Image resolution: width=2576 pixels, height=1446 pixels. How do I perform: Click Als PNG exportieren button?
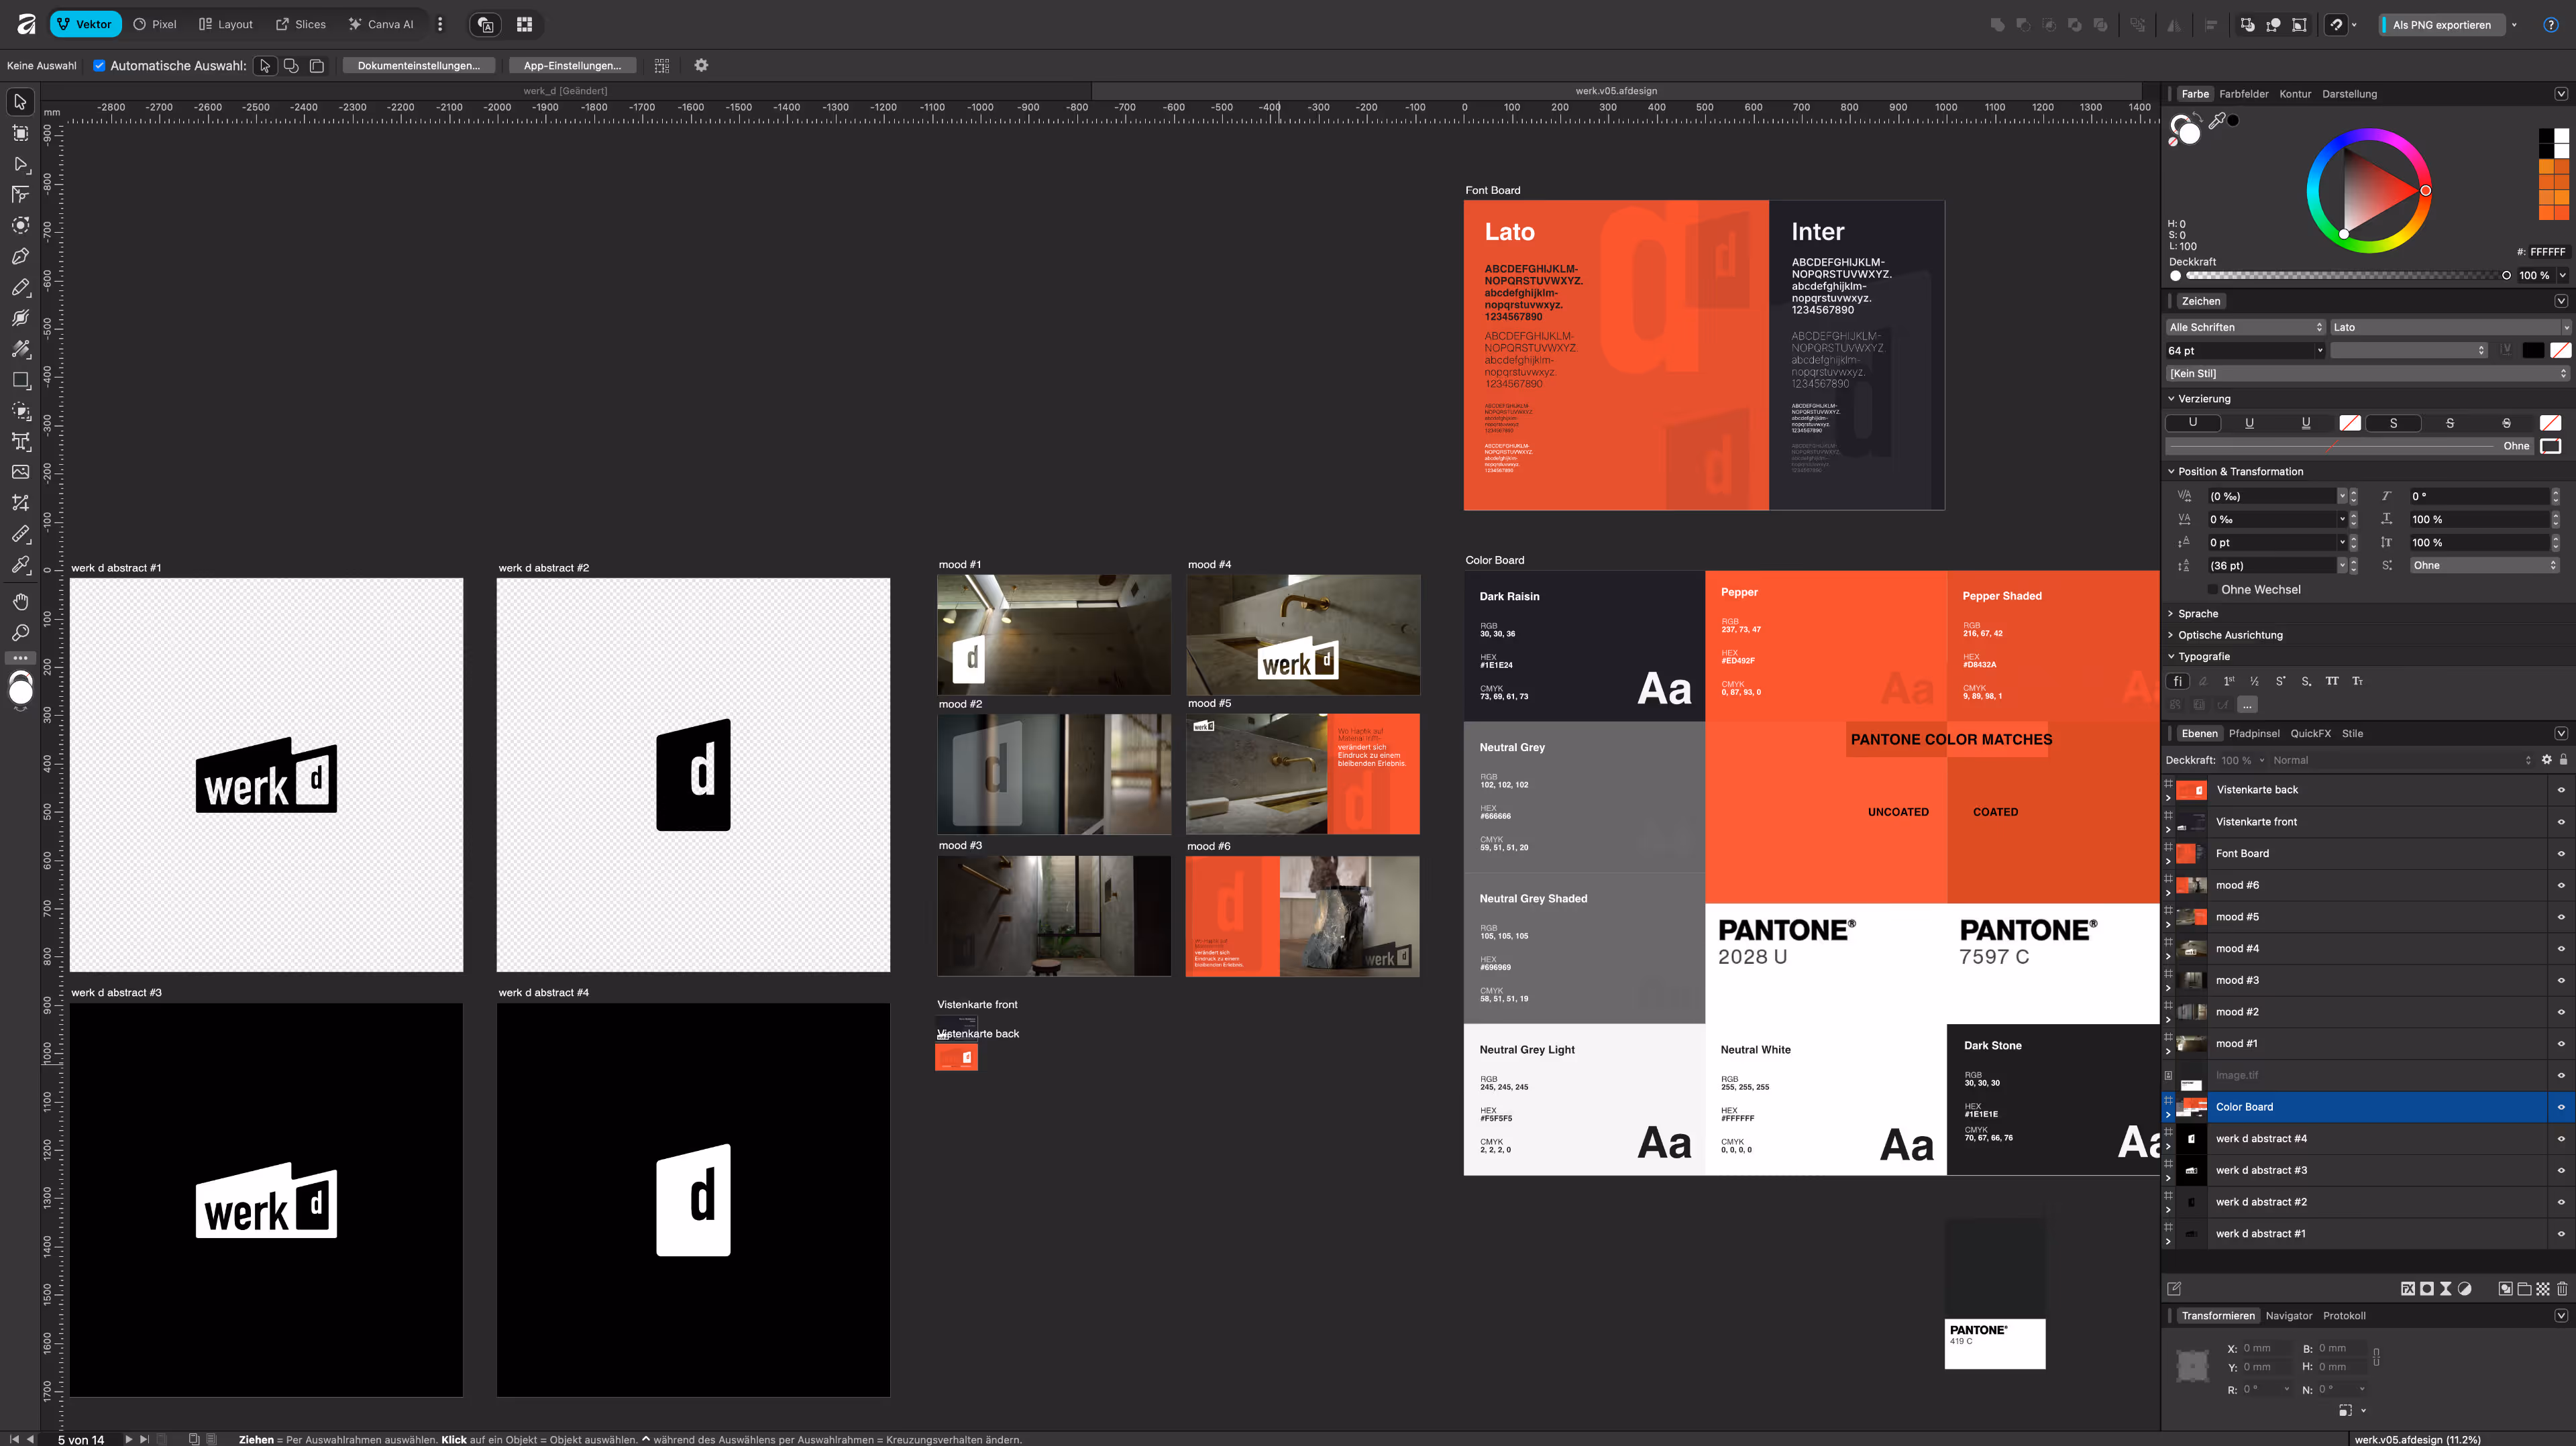click(2441, 25)
